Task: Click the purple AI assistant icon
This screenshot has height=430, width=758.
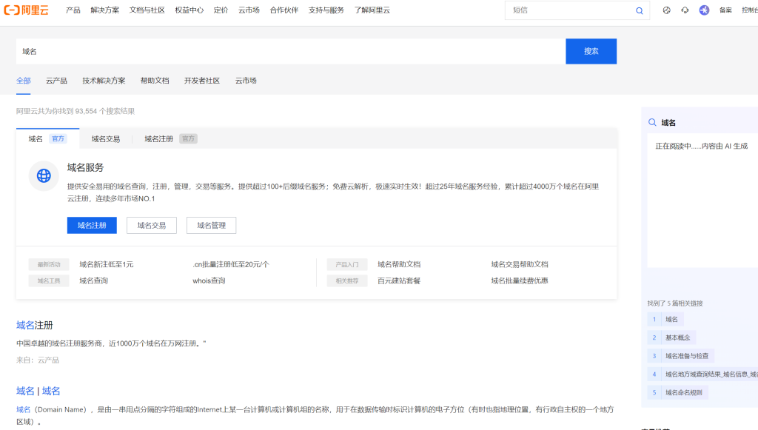Action: [x=704, y=10]
